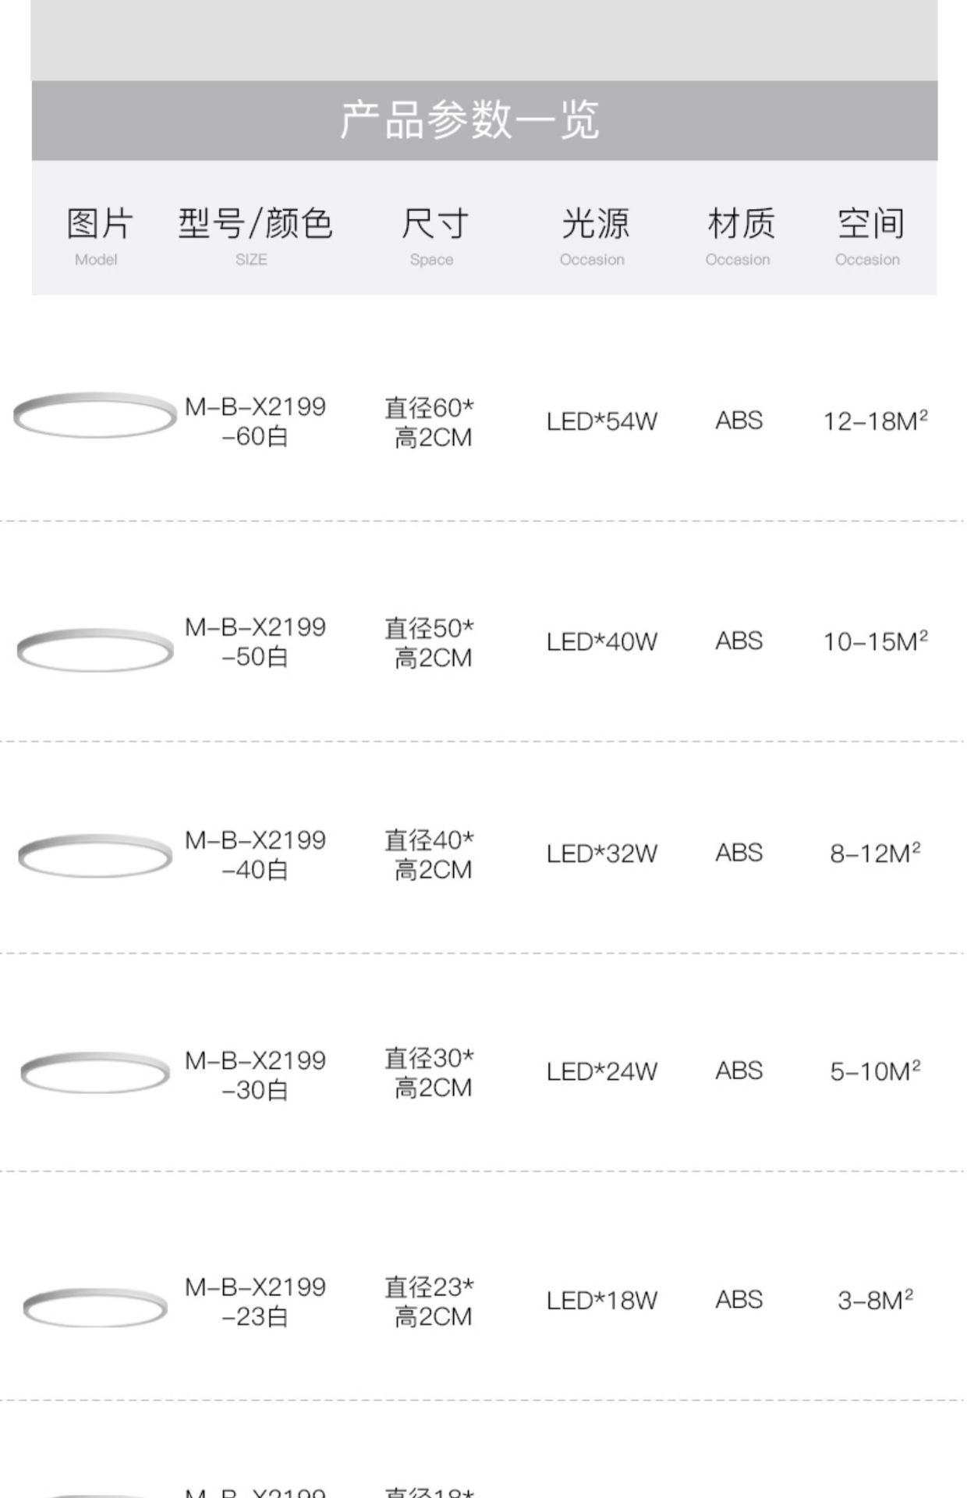This screenshot has width=967, height=1498.
Task: Click the 3-8M² space value
Action: coord(875,1300)
